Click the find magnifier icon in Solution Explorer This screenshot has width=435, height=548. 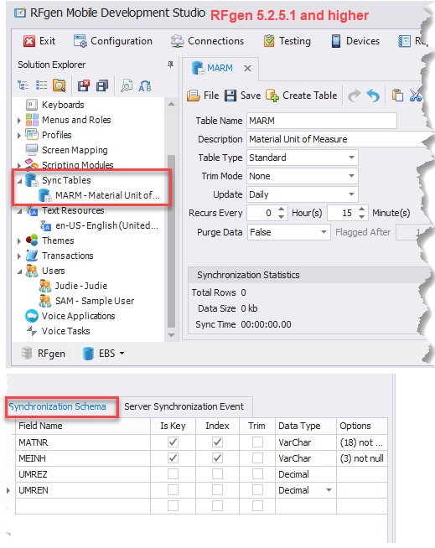[127, 85]
